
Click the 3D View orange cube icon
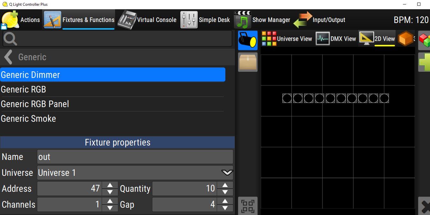point(406,39)
